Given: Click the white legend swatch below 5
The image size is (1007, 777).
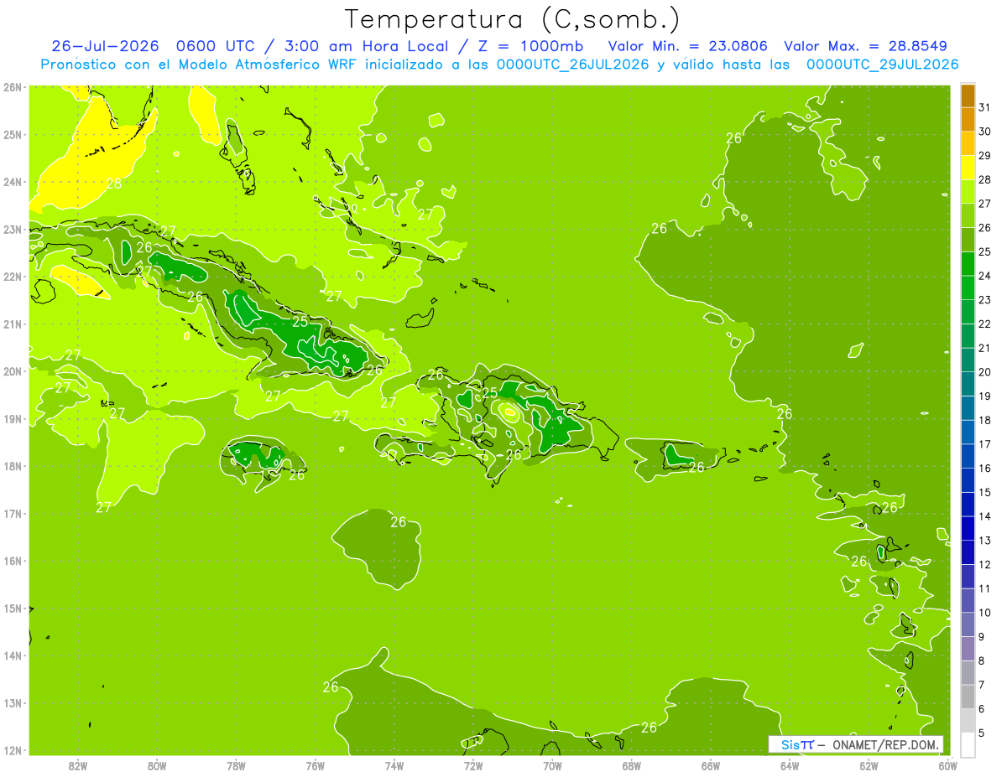Looking at the screenshot, I should (x=968, y=744).
